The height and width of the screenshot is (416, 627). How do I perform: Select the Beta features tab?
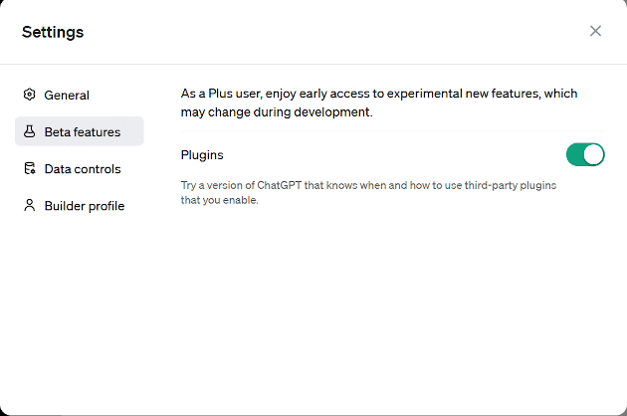pos(82,131)
